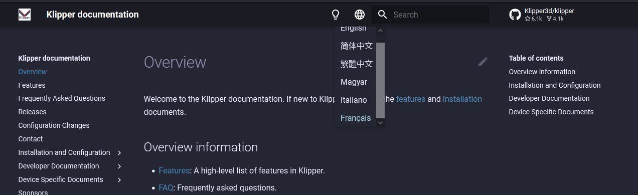
Task: Expand Installation and Configuration sidebar chevron
Action: 119,152
